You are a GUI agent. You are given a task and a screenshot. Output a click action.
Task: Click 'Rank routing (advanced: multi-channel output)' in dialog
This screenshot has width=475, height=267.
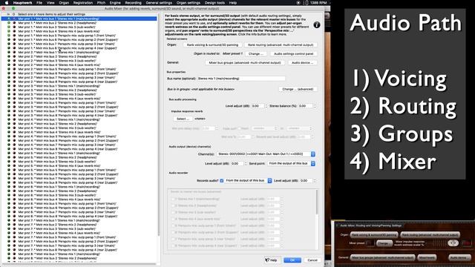(281, 44)
